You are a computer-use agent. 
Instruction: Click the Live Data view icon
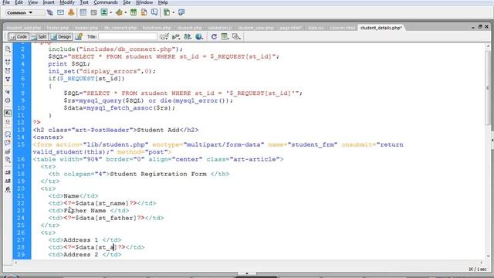point(79,37)
